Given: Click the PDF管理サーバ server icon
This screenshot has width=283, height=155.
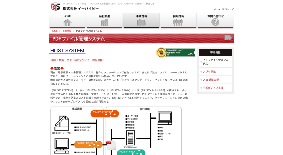Looking at the screenshot, I should [x=130, y=138].
